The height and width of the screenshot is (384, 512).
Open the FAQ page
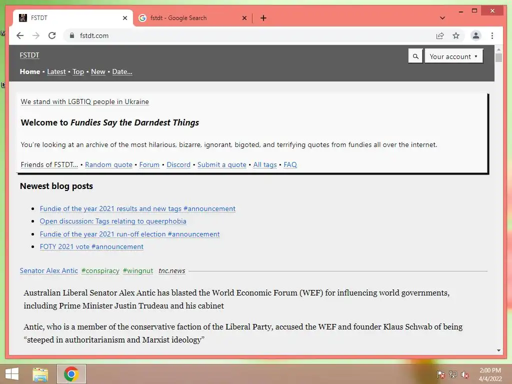pos(290,164)
